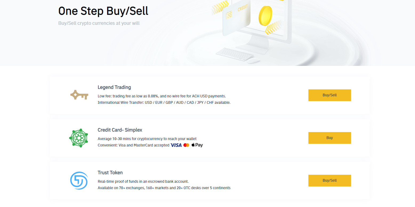The image size is (415, 207).
Task: Click the Legend Trading key icon
Action: pos(79,95)
